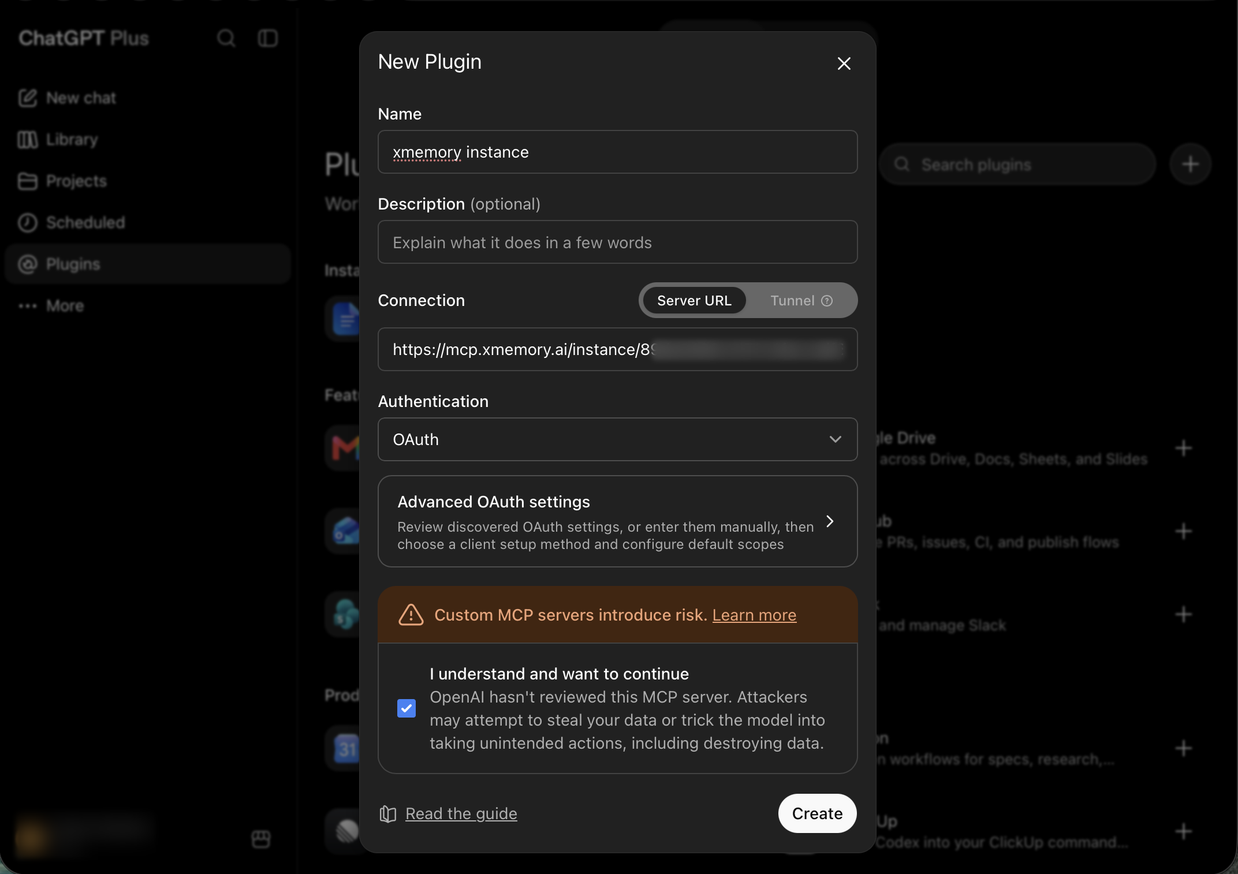Image resolution: width=1238 pixels, height=874 pixels.
Task: Click the MCP risk warning triangle icon
Action: (x=411, y=615)
